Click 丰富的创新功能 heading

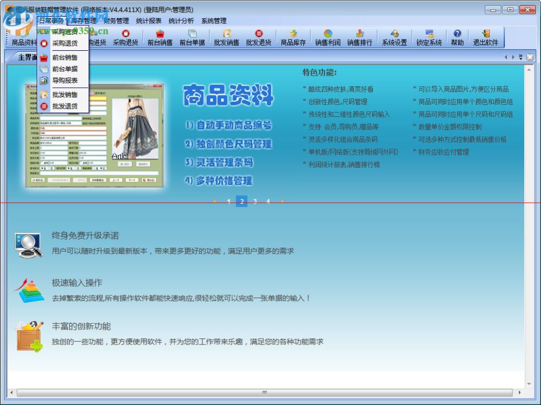pyautogui.click(x=81, y=327)
